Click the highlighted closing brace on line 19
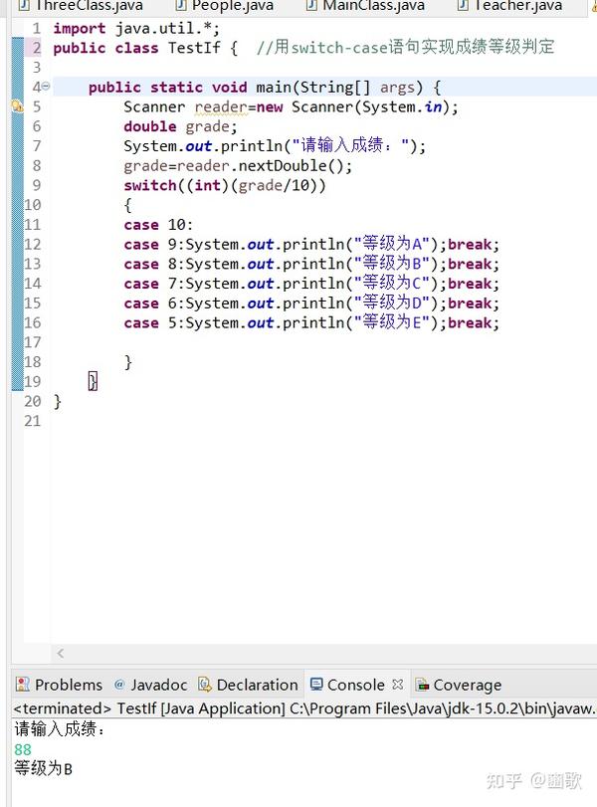 (93, 381)
